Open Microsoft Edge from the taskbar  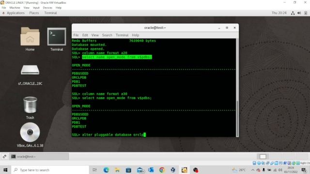[106, 170]
